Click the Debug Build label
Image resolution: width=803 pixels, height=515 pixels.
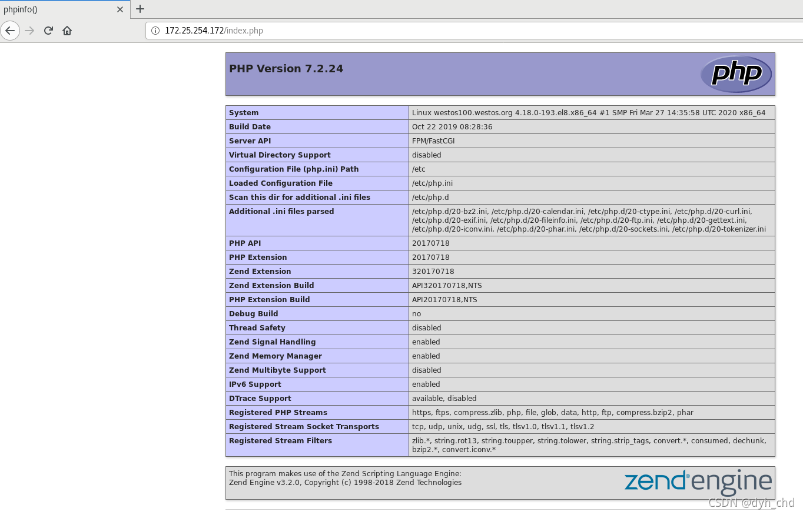[x=254, y=314]
